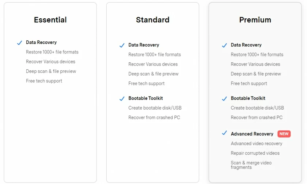Click Recover from crashed PC in Premium
This screenshot has width=307, height=184.
coord(257,118)
